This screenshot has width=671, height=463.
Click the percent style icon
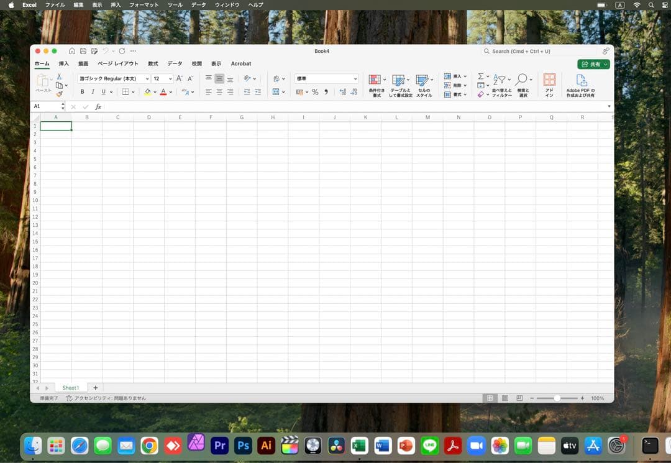click(x=315, y=92)
